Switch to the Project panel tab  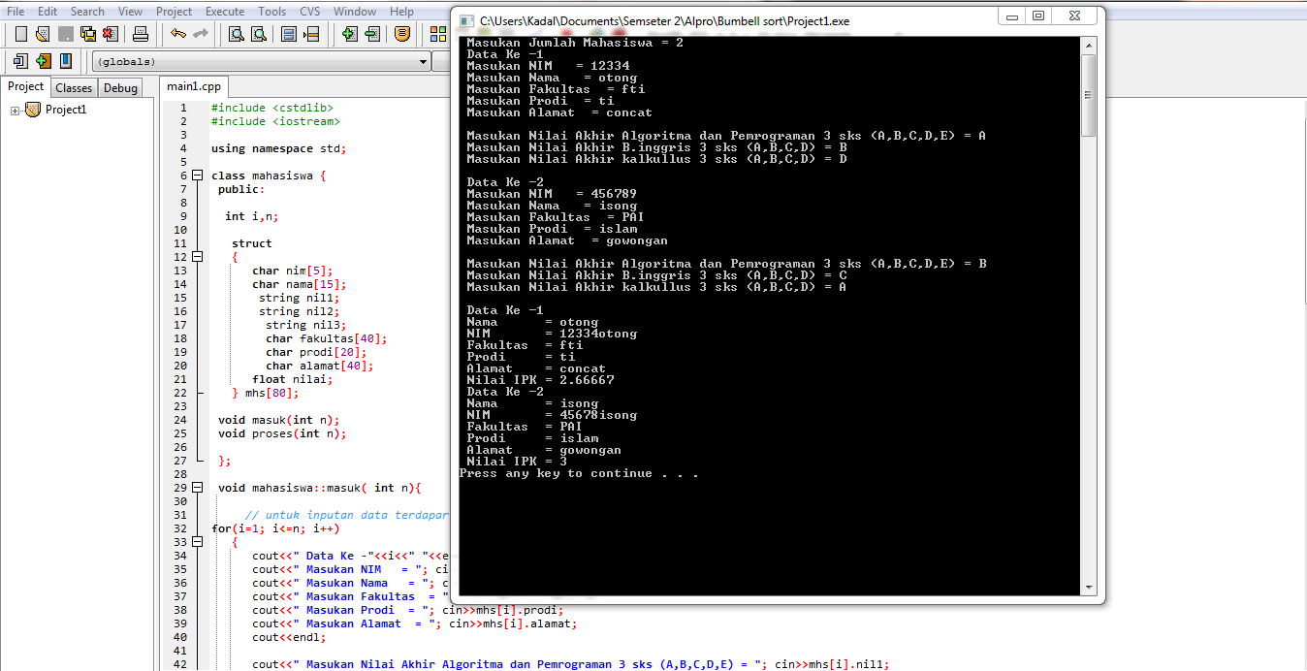[x=26, y=87]
